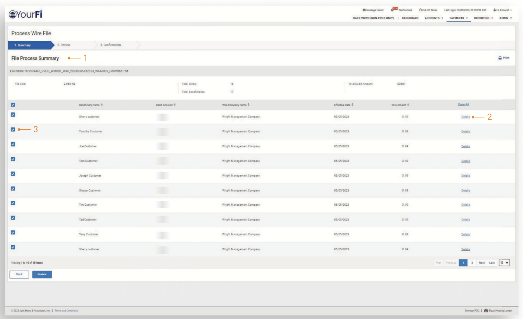Sort by Effective Date column arrows
The height and width of the screenshot is (319, 523).
(352, 105)
